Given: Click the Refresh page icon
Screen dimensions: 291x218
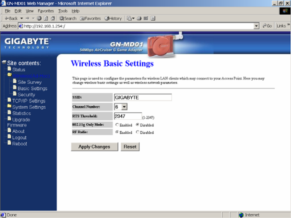Looking at the screenshot, I should [46, 18].
